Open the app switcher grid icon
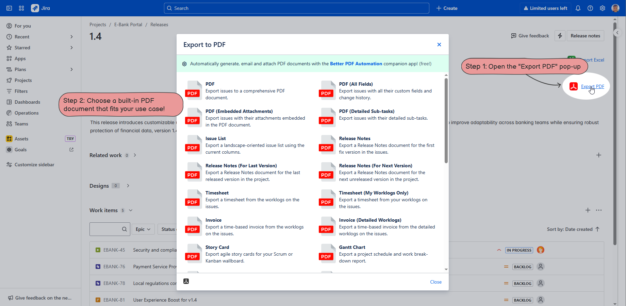 tap(21, 8)
